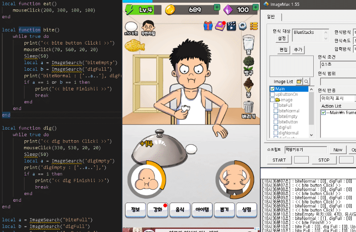This screenshot has width=356, height=232.
Task: Tap the silver dish cover cloche
Action: [x=159, y=148]
